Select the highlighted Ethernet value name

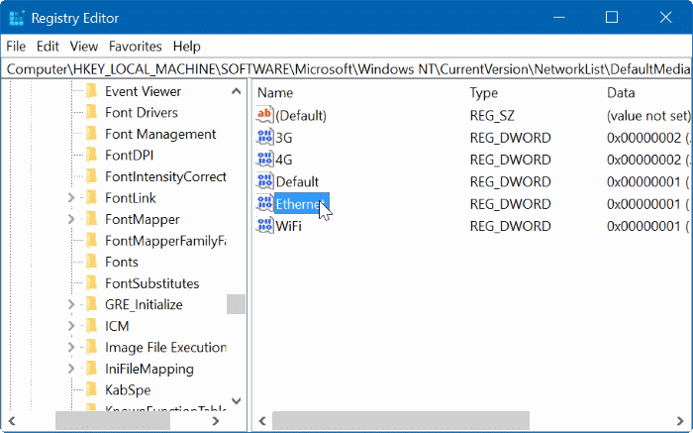pos(302,204)
